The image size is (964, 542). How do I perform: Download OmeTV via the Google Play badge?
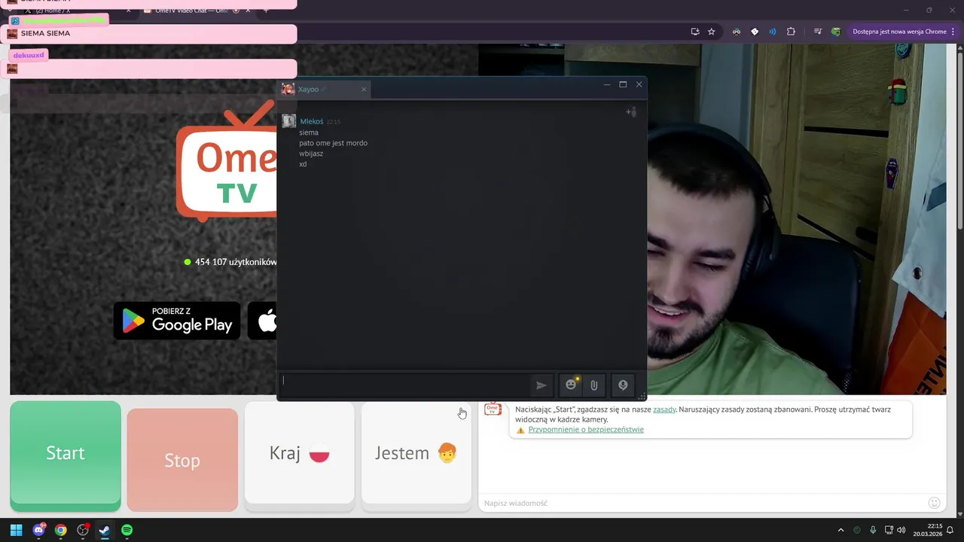coord(177,321)
